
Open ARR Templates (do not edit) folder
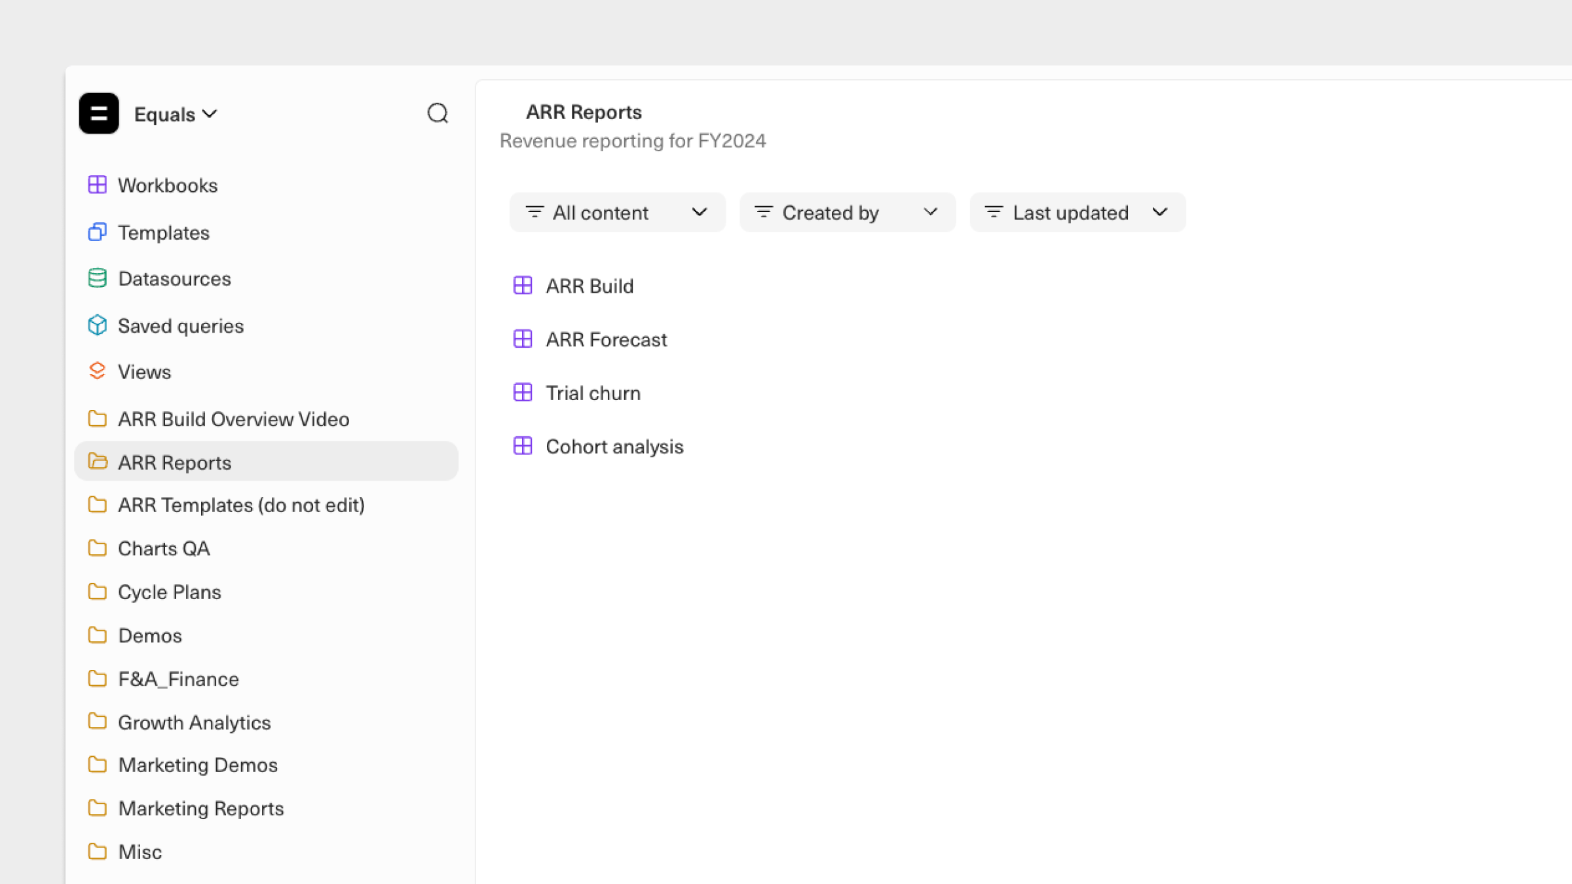pos(240,505)
